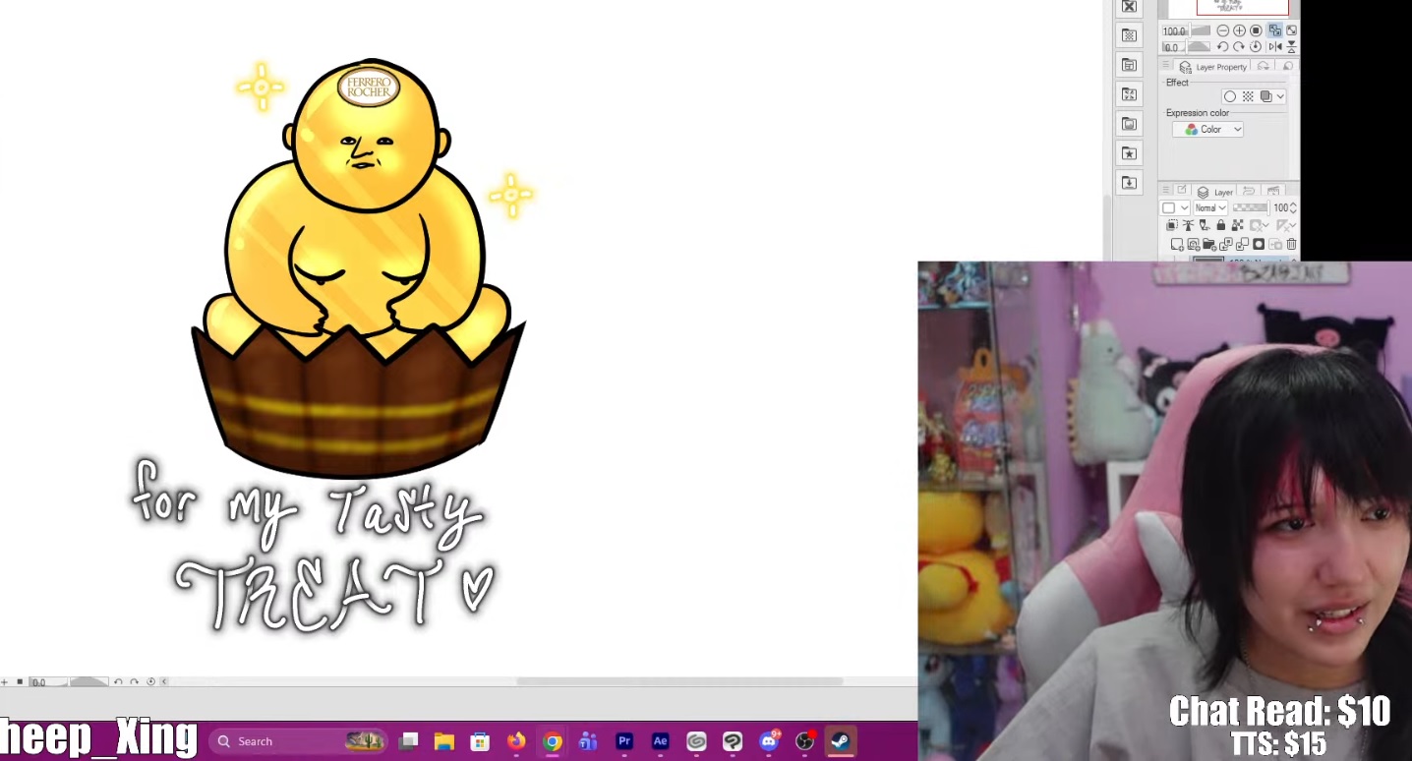Zoom in using the Navigator plus icon
The height and width of the screenshot is (761, 1412).
point(1239,31)
